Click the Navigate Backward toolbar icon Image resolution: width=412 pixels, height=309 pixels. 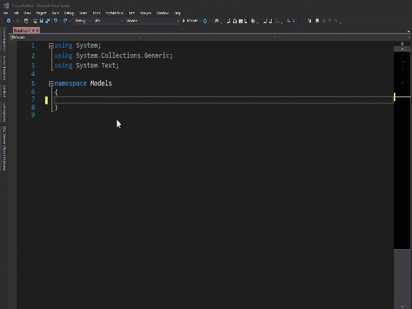point(8,21)
